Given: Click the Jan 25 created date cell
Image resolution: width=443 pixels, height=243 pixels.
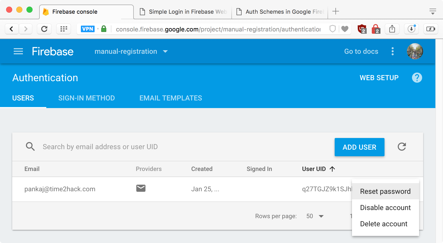Looking at the screenshot, I should [x=205, y=189].
